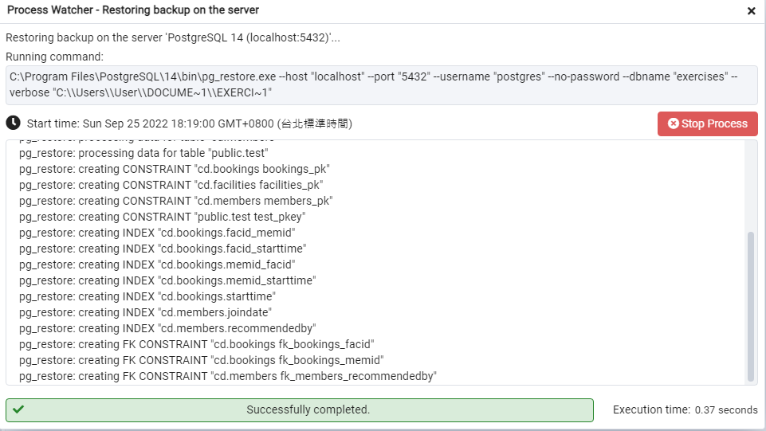Click the clock icon beside Start time
Viewport: 766px width, 431px height.
(13, 123)
